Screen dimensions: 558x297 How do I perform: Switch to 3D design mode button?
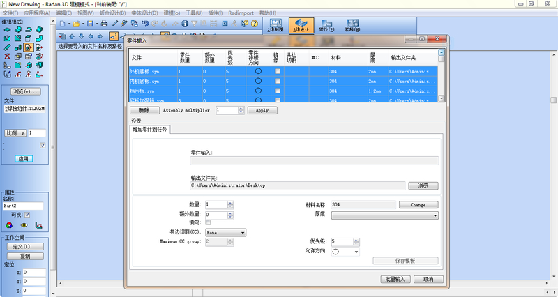pyautogui.click(x=301, y=26)
